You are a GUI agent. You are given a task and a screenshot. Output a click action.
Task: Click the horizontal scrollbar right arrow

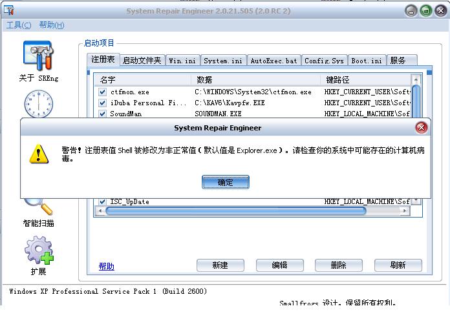pos(405,210)
